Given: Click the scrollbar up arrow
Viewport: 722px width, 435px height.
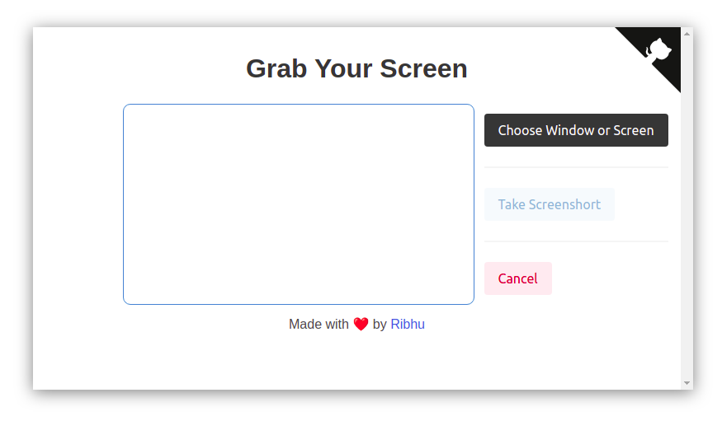Looking at the screenshot, I should pos(687,34).
